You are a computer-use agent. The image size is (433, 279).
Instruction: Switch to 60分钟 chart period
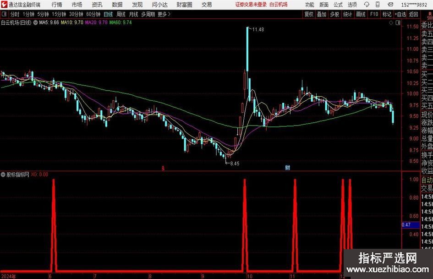tap(93, 14)
